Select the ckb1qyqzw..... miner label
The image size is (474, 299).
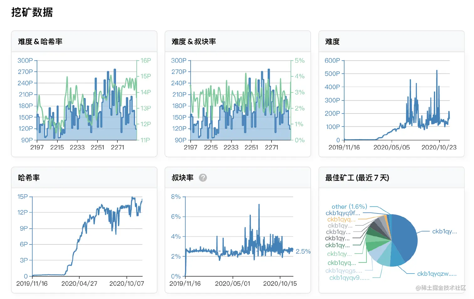click(437, 274)
